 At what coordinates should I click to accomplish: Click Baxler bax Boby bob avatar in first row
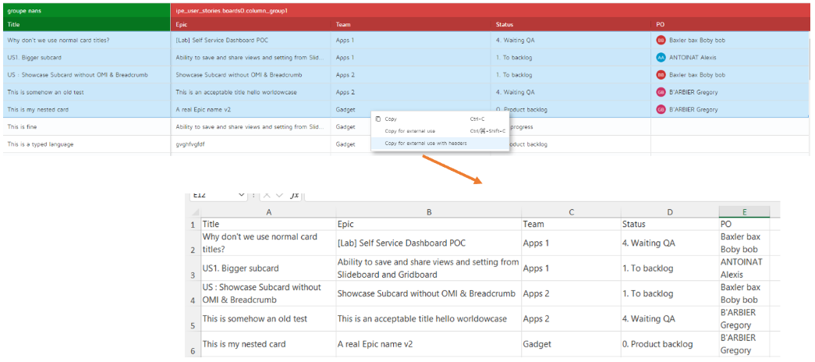click(661, 40)
